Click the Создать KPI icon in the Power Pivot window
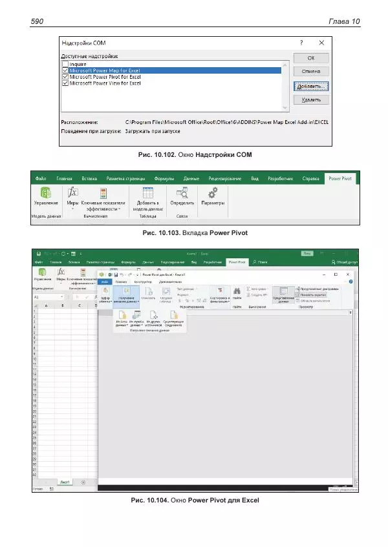This screenshot has height=547, width=388. click(x=248, y=294)
